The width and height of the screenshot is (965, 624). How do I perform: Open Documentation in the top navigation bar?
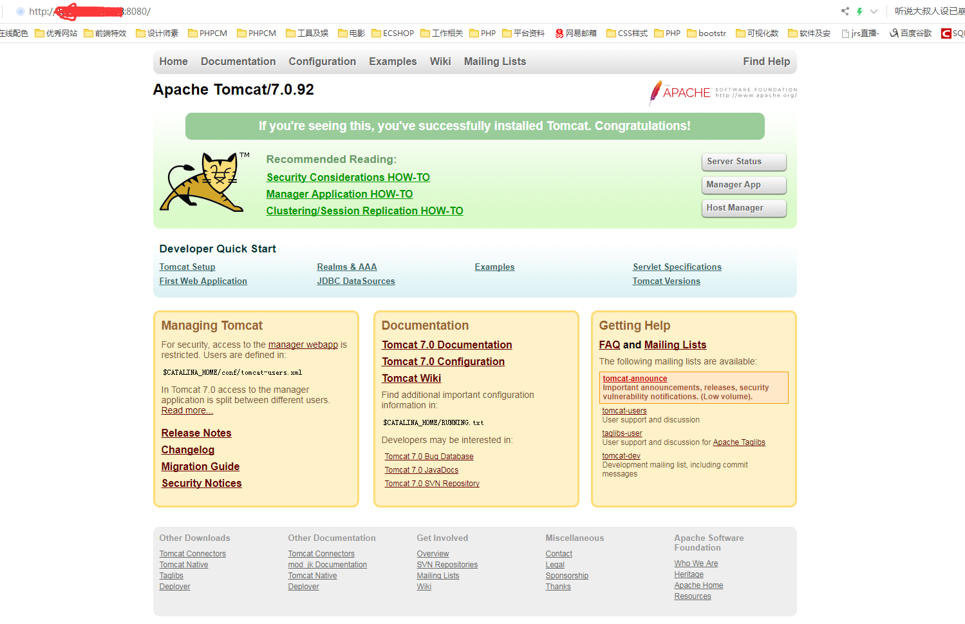(x=238, y=62)
